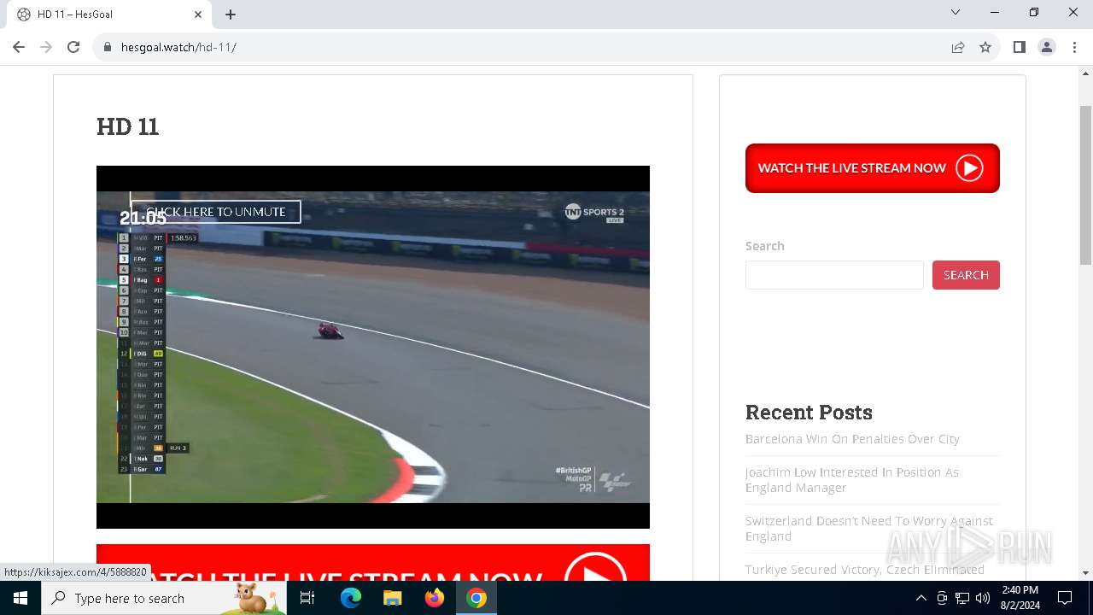Image resolution: width=1093 pixels, height=615 pixels.
Task: Open the Windows Start menu
Action: point(20,598)
